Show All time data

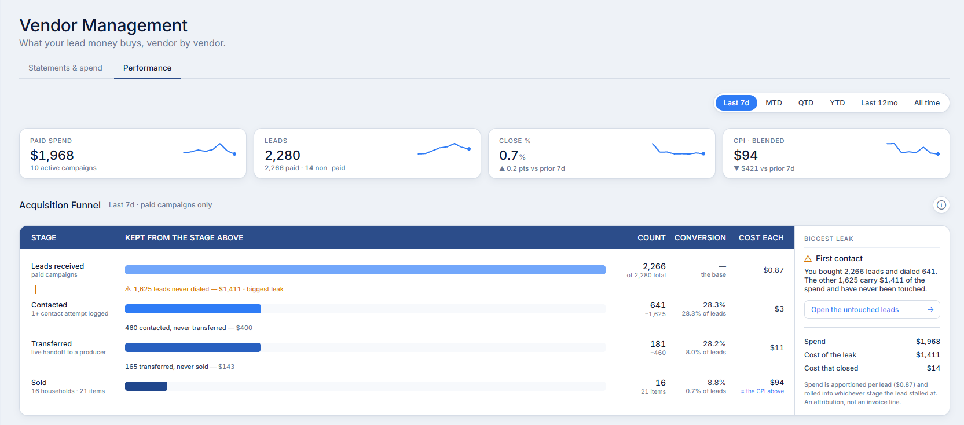pos(927,102)
